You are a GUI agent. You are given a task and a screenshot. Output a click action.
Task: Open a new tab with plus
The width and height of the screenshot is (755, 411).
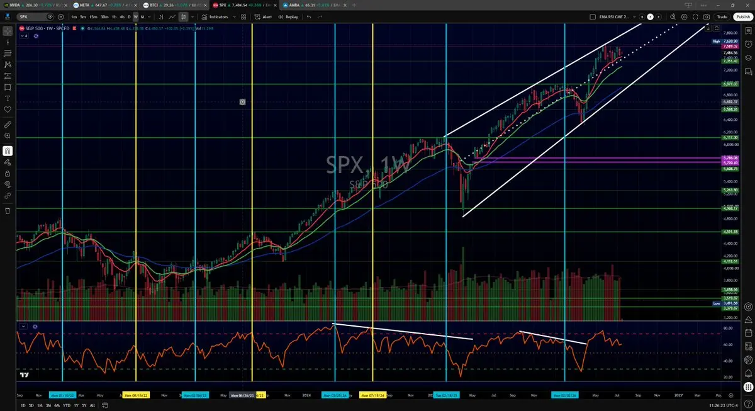click(354, 5)
